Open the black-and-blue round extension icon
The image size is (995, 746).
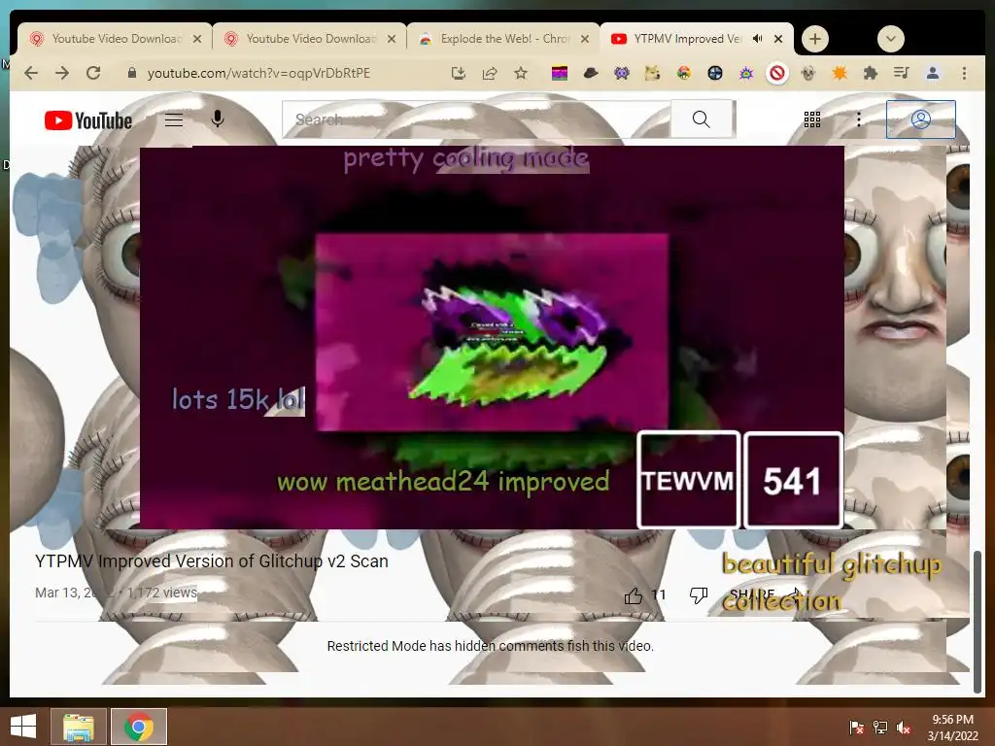point(715,74)
